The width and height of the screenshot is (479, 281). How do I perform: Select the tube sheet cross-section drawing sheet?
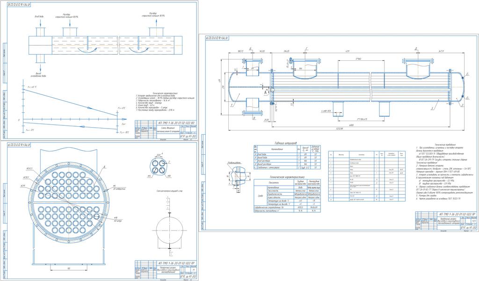click(x=99, y=211)
